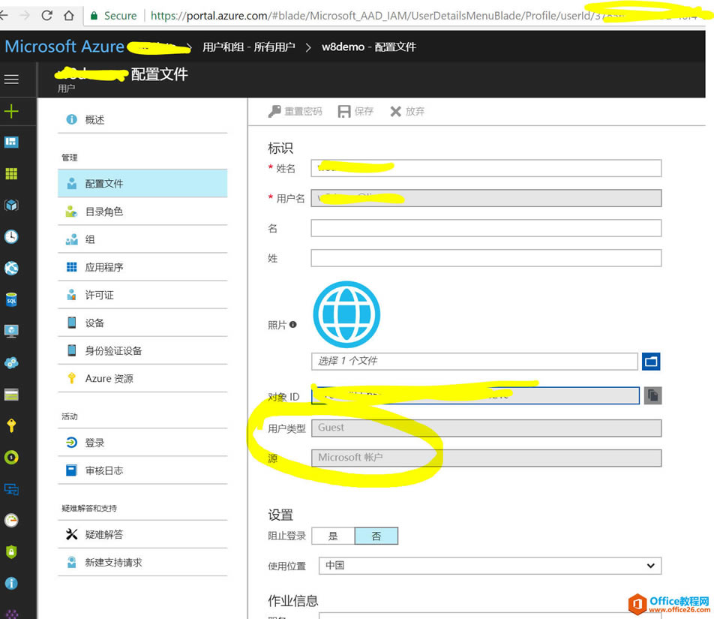Click the 对象 ID field
Screen dimensions: 714x619
pos(475,395)
